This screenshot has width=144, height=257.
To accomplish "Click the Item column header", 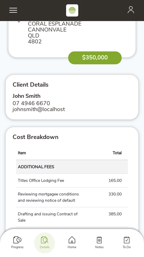I will 22,153.
